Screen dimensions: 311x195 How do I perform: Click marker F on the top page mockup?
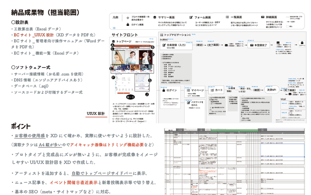(113, 77)
